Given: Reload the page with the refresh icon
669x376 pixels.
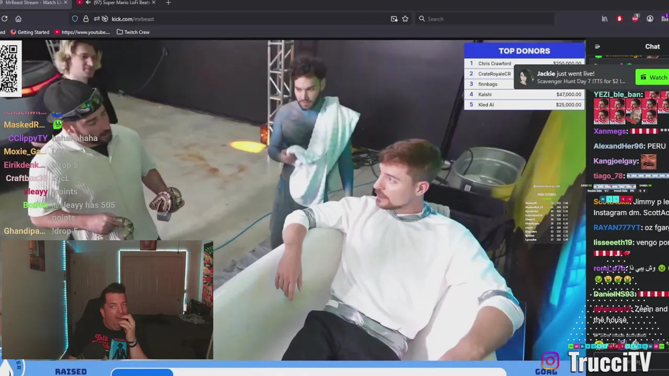Looking at the screenshot, I should (4, 19).
